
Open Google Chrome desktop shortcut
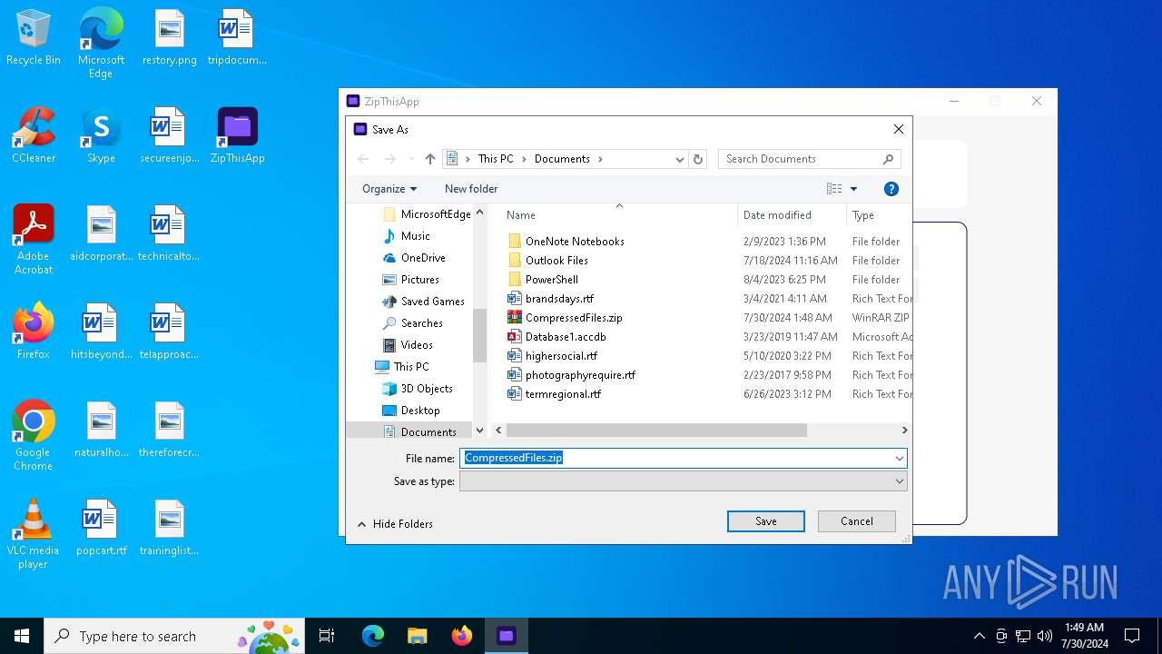(x=34, y=437)
